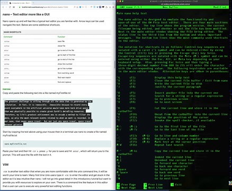Click the 'go to start of the line' cell

click(66, 55)
